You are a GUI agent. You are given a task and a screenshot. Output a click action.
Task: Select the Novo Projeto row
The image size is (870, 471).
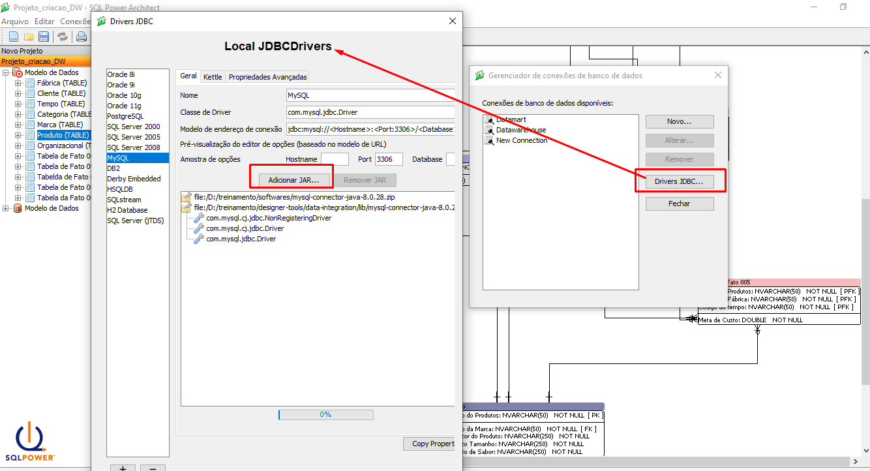(46, 51)
